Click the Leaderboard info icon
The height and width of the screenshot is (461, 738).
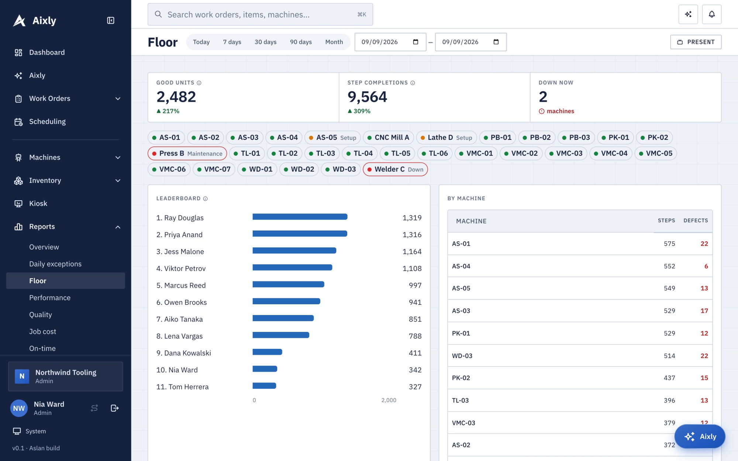tap(205, 198)
